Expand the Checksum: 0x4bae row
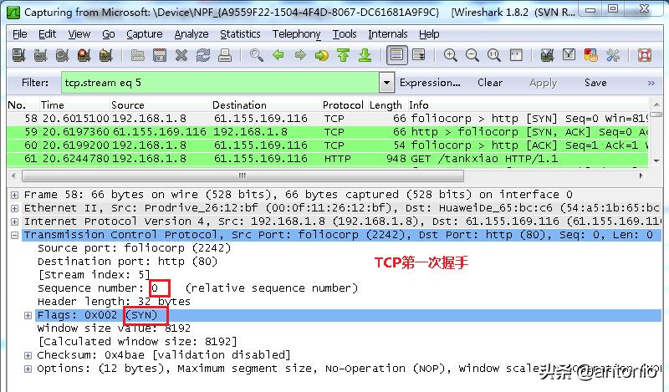669x392 pixels. coord(28,355)
